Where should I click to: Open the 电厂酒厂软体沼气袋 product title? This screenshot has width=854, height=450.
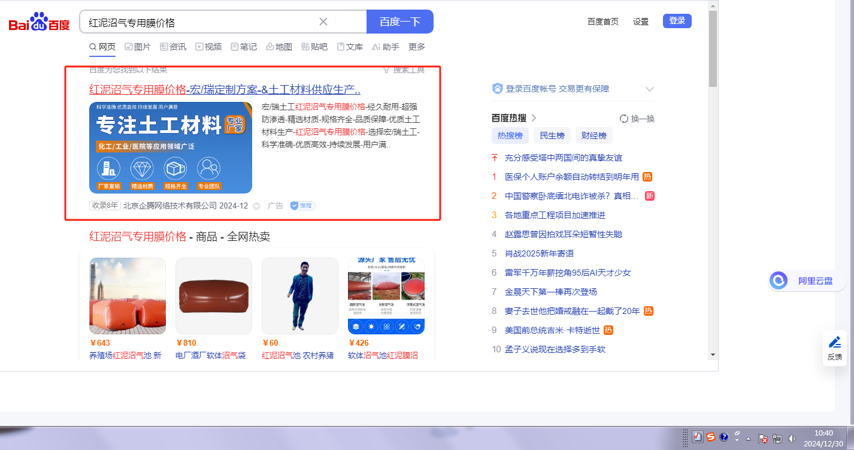211,355
